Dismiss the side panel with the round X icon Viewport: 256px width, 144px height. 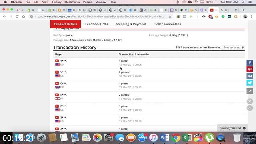[250, 101]
